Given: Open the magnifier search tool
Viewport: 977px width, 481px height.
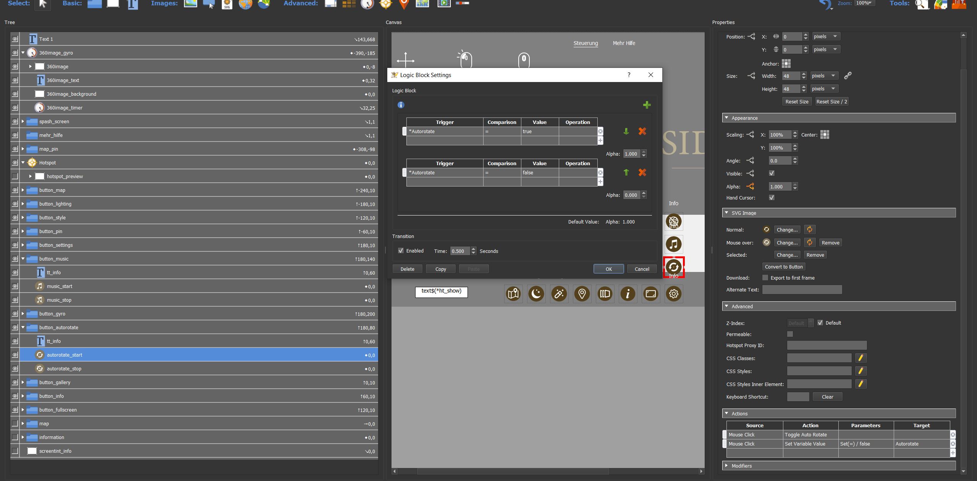Looking at the screenshot, I should (x=922, y=5).
